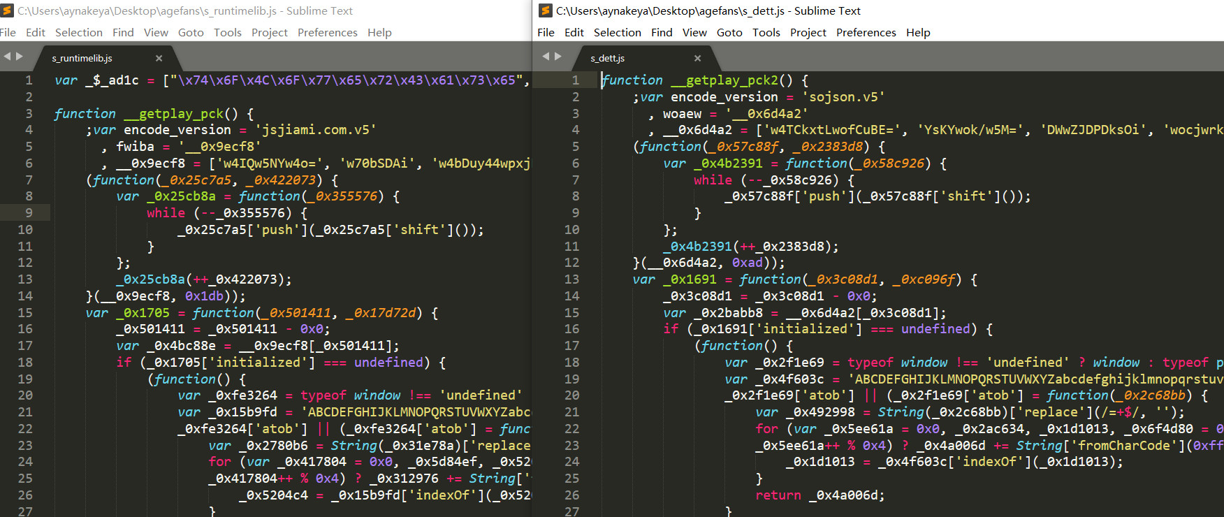Click next tab arrow in left window

click(x=20, y=57)
